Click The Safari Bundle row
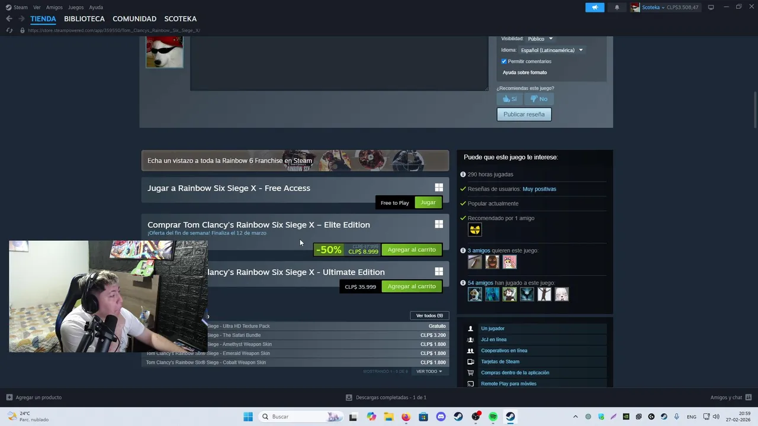Image resolution: width=758 pixels, height=426 pixels. [295, 335]
